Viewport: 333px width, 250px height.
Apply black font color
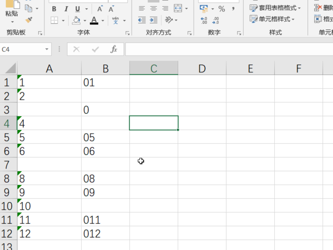point(94,21)
